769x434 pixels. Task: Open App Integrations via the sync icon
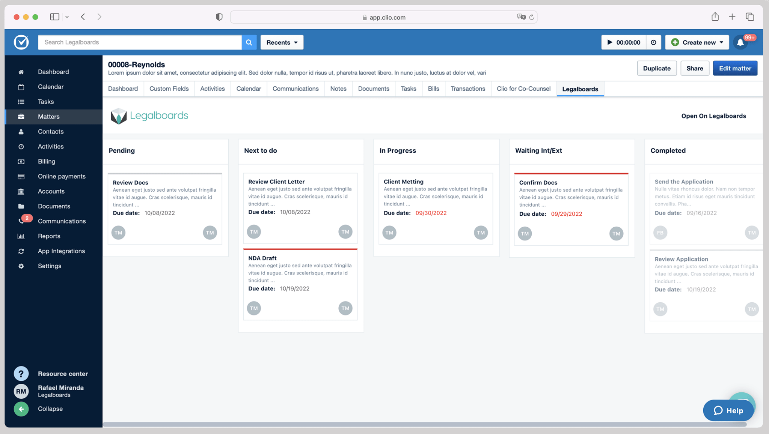[21, 251]
